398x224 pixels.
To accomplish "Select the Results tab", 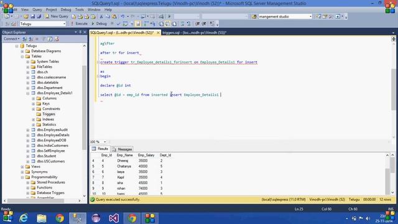I will click(x=100, y=149).
